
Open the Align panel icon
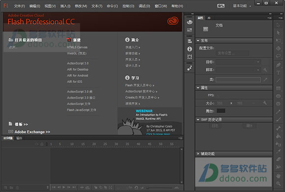click(190, 41)
